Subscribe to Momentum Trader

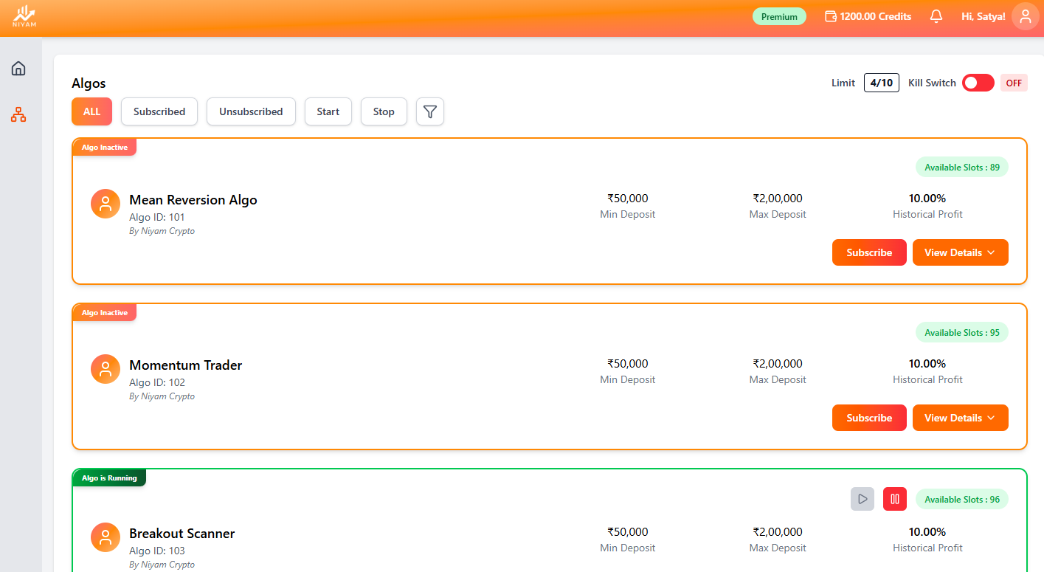[x=869, y=418]
